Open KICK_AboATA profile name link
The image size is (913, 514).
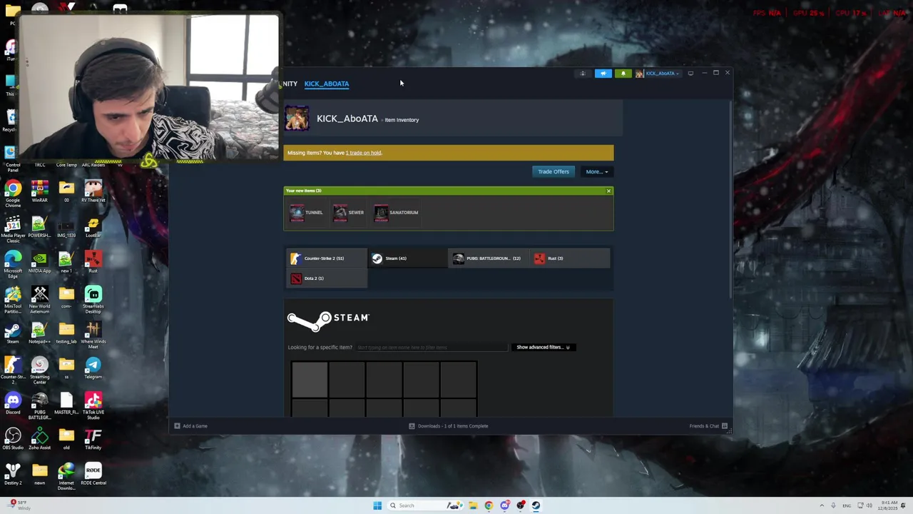pyautogui.click(x=347, y=119)
